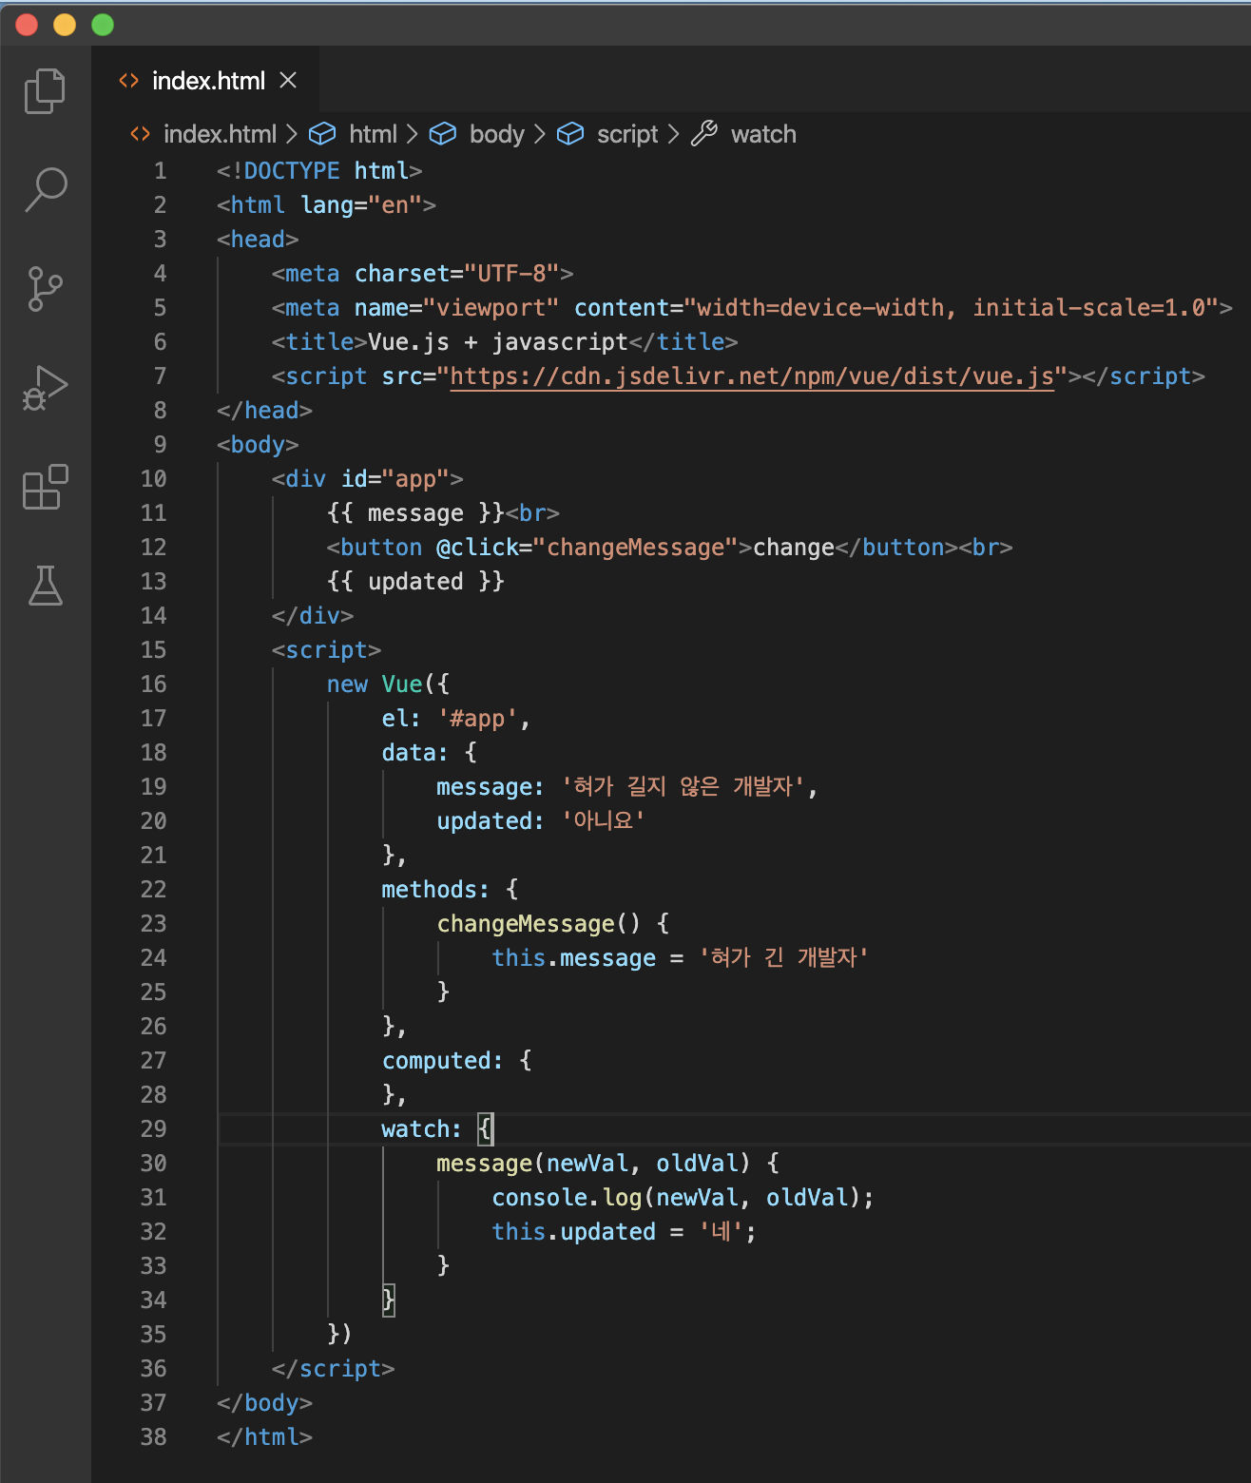The image size is (1251, 1483).
Task: Open the Testing flask view
Action: [x=45, y=586]
